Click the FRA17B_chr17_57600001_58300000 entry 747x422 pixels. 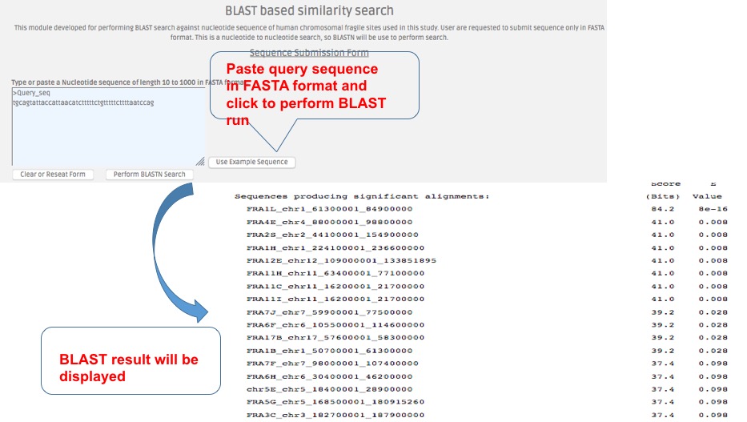tap(335, 338)
